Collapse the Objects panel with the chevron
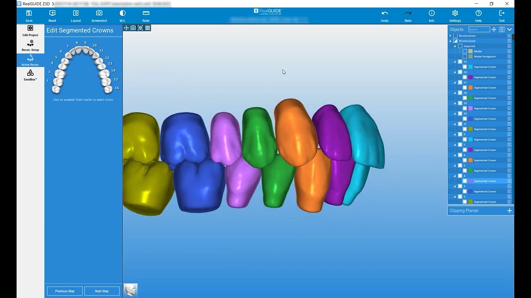The width and height of the screenshot is (531, 298). 509,29
